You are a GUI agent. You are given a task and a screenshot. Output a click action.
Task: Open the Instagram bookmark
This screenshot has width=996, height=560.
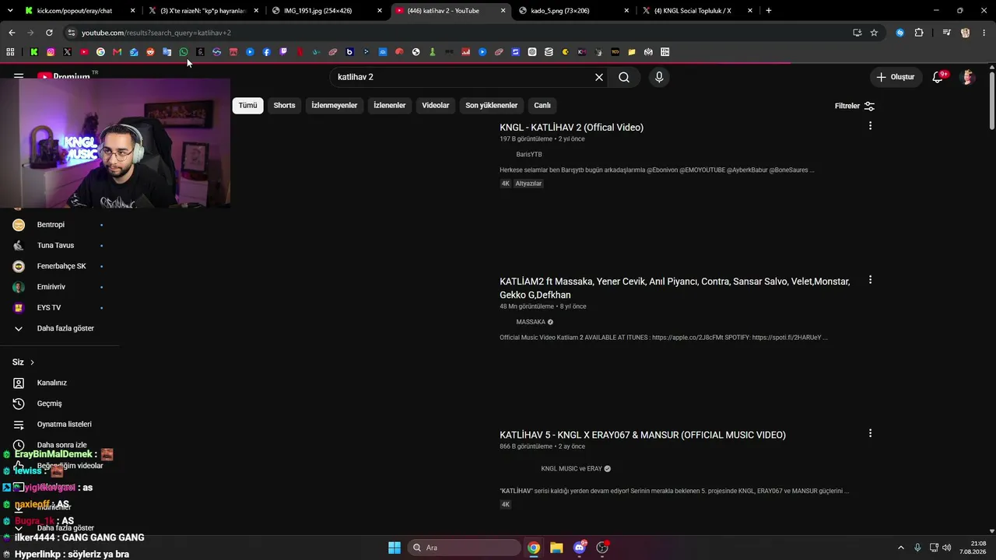point(51,52)
